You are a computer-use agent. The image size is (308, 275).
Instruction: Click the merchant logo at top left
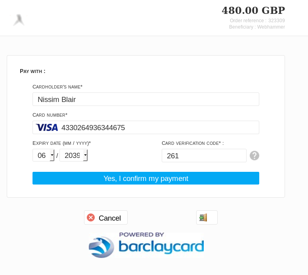pos(19,20)
